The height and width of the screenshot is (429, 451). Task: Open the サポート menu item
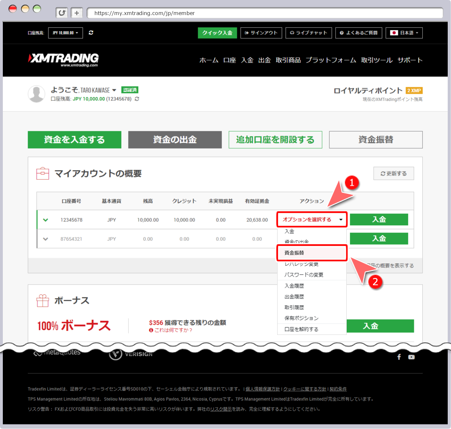click(410, 60)
